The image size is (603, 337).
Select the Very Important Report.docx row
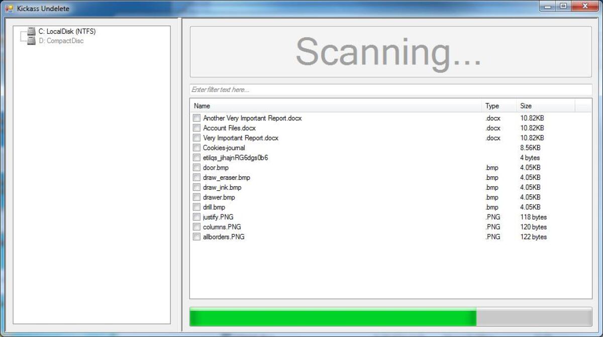tap(390, 138)
